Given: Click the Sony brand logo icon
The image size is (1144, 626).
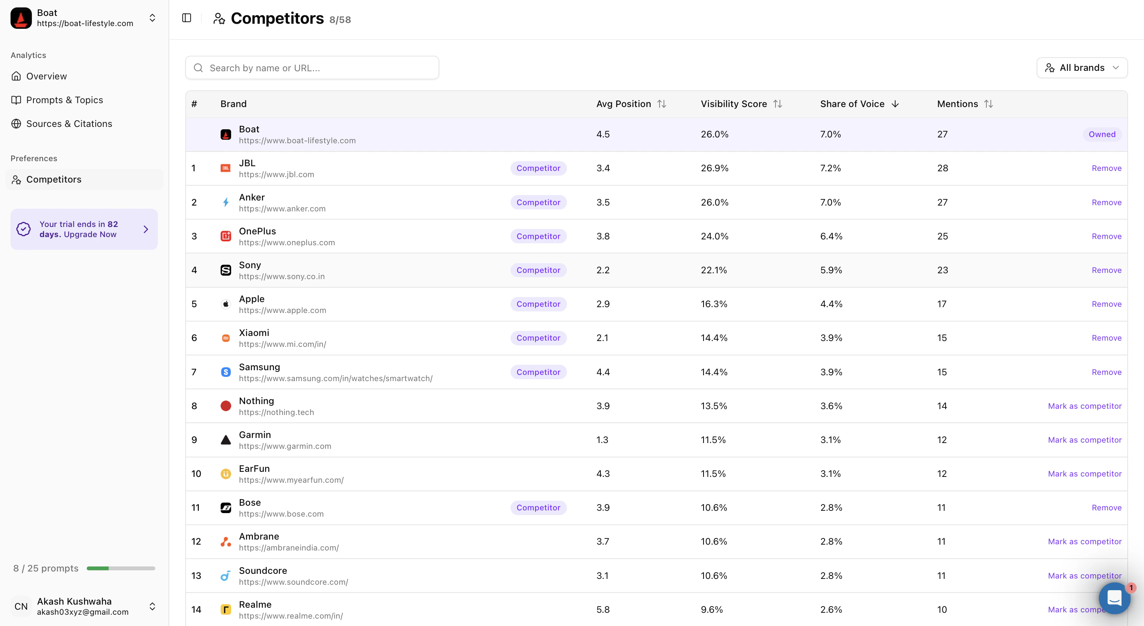Looking at the screenshot, I should click(226, 270).
